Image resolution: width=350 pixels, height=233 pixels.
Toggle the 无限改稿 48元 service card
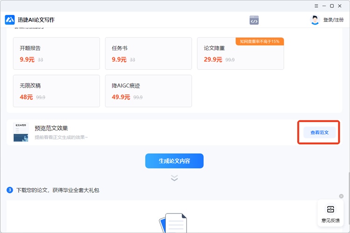coord(56,91)
